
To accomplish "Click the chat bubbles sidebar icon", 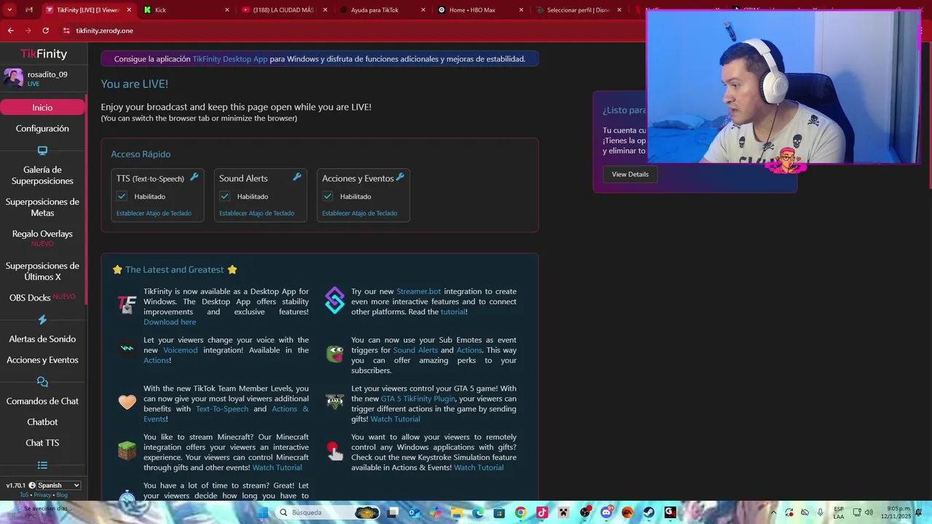I will click(x=42, y=382).
